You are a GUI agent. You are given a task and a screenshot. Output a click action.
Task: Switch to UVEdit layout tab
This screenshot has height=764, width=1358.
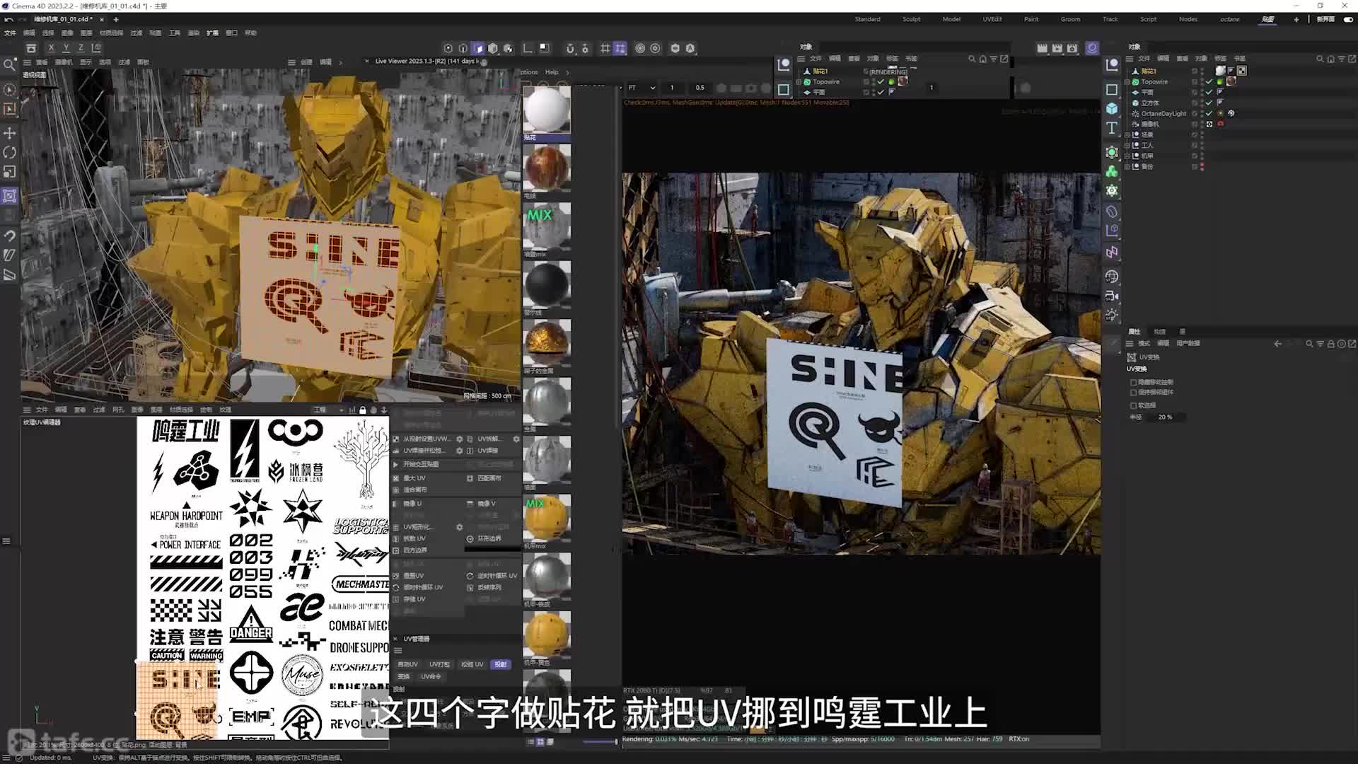(992, 19)
